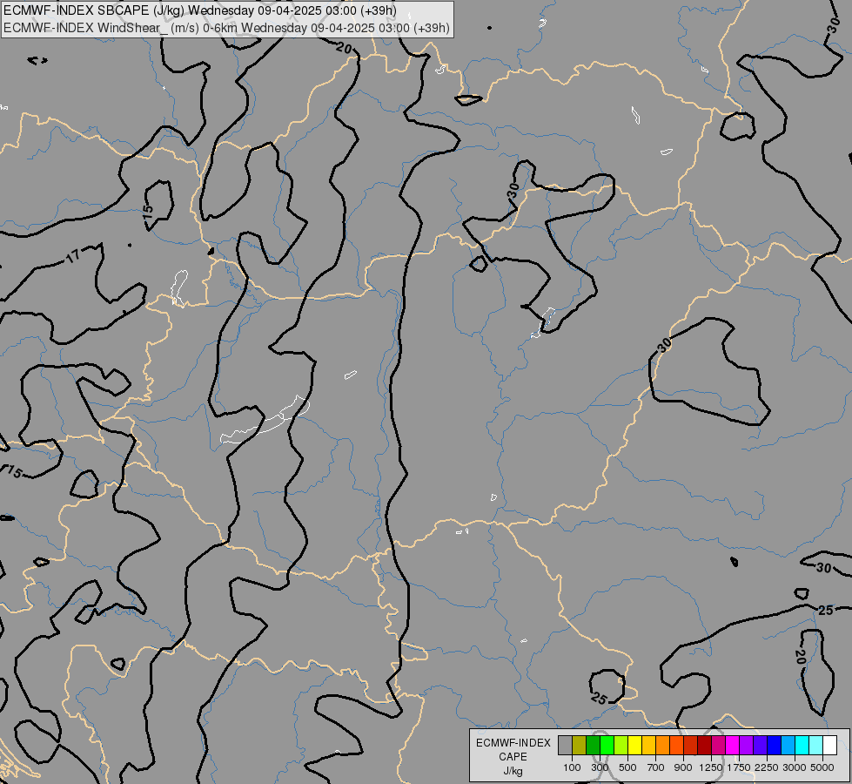
Task: Click the J/kg unit label in the legend
Action: pos(513,771)
